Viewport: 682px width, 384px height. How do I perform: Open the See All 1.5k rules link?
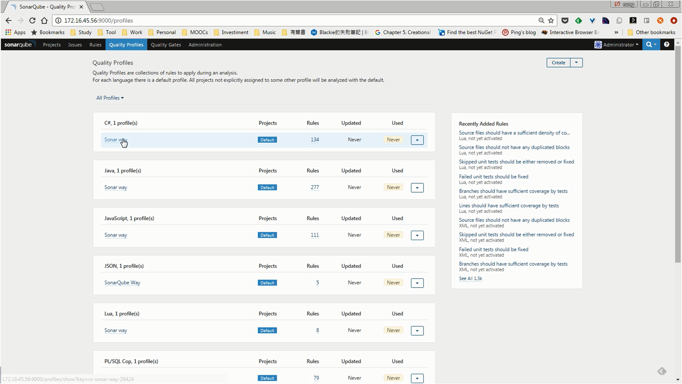coord(471,278)
